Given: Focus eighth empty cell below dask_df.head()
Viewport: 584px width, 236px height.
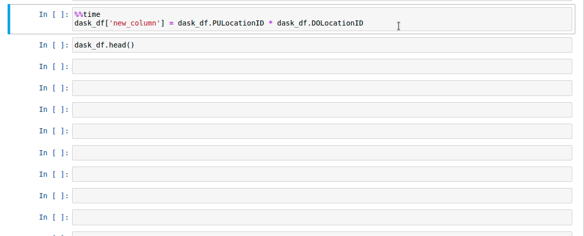Looking at the screenshot, I should [x=322, y=218].
